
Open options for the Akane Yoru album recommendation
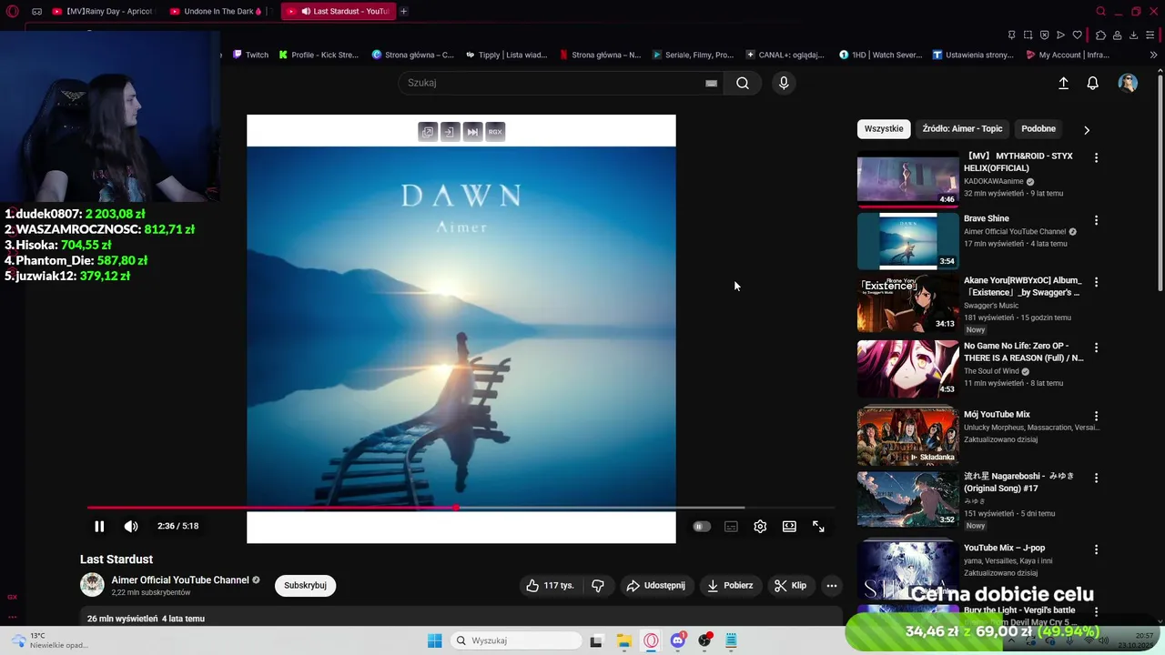[x=1096, y=282]
